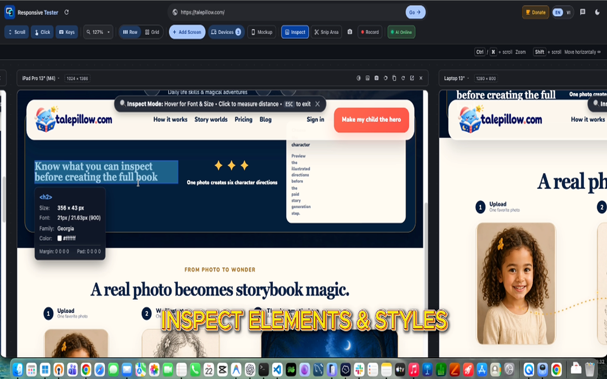Viewport: 607px width, 379px height.
Task: Click the Go button next to URL
Action: (415, 12)
